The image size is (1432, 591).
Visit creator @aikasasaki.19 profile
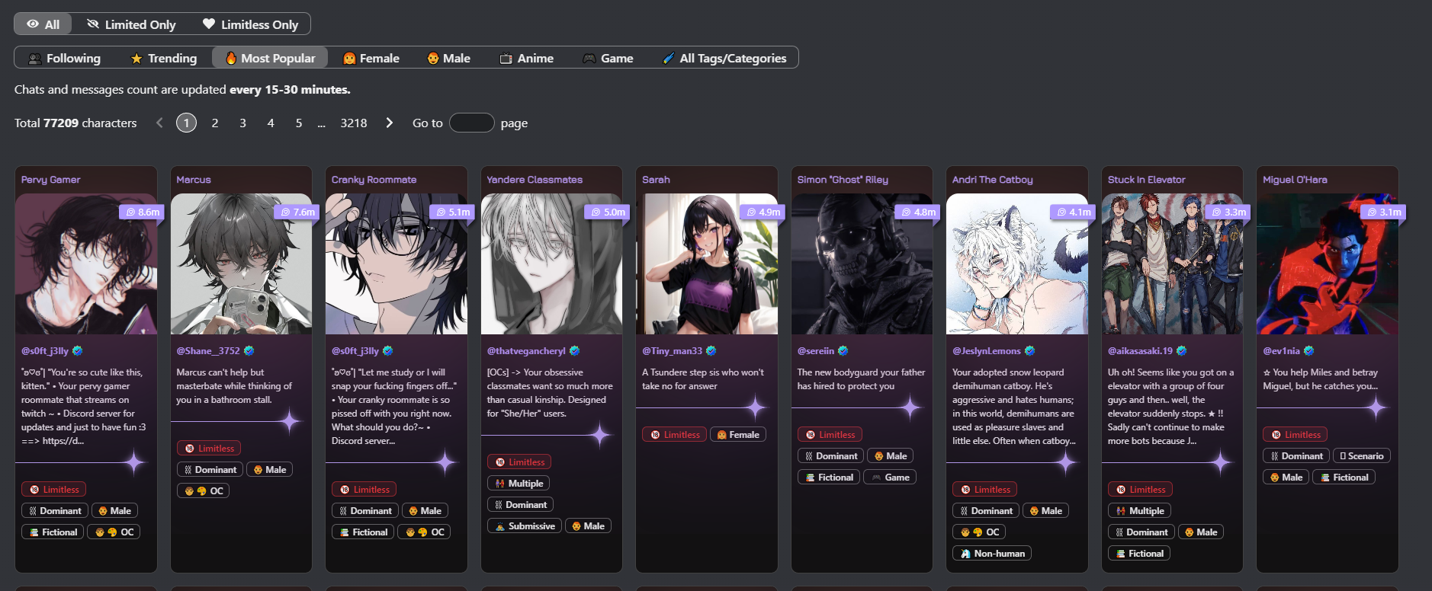coord(1141,351)
